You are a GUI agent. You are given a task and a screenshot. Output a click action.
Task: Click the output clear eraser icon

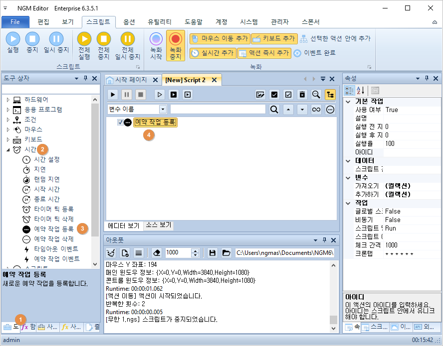(157, 253)
